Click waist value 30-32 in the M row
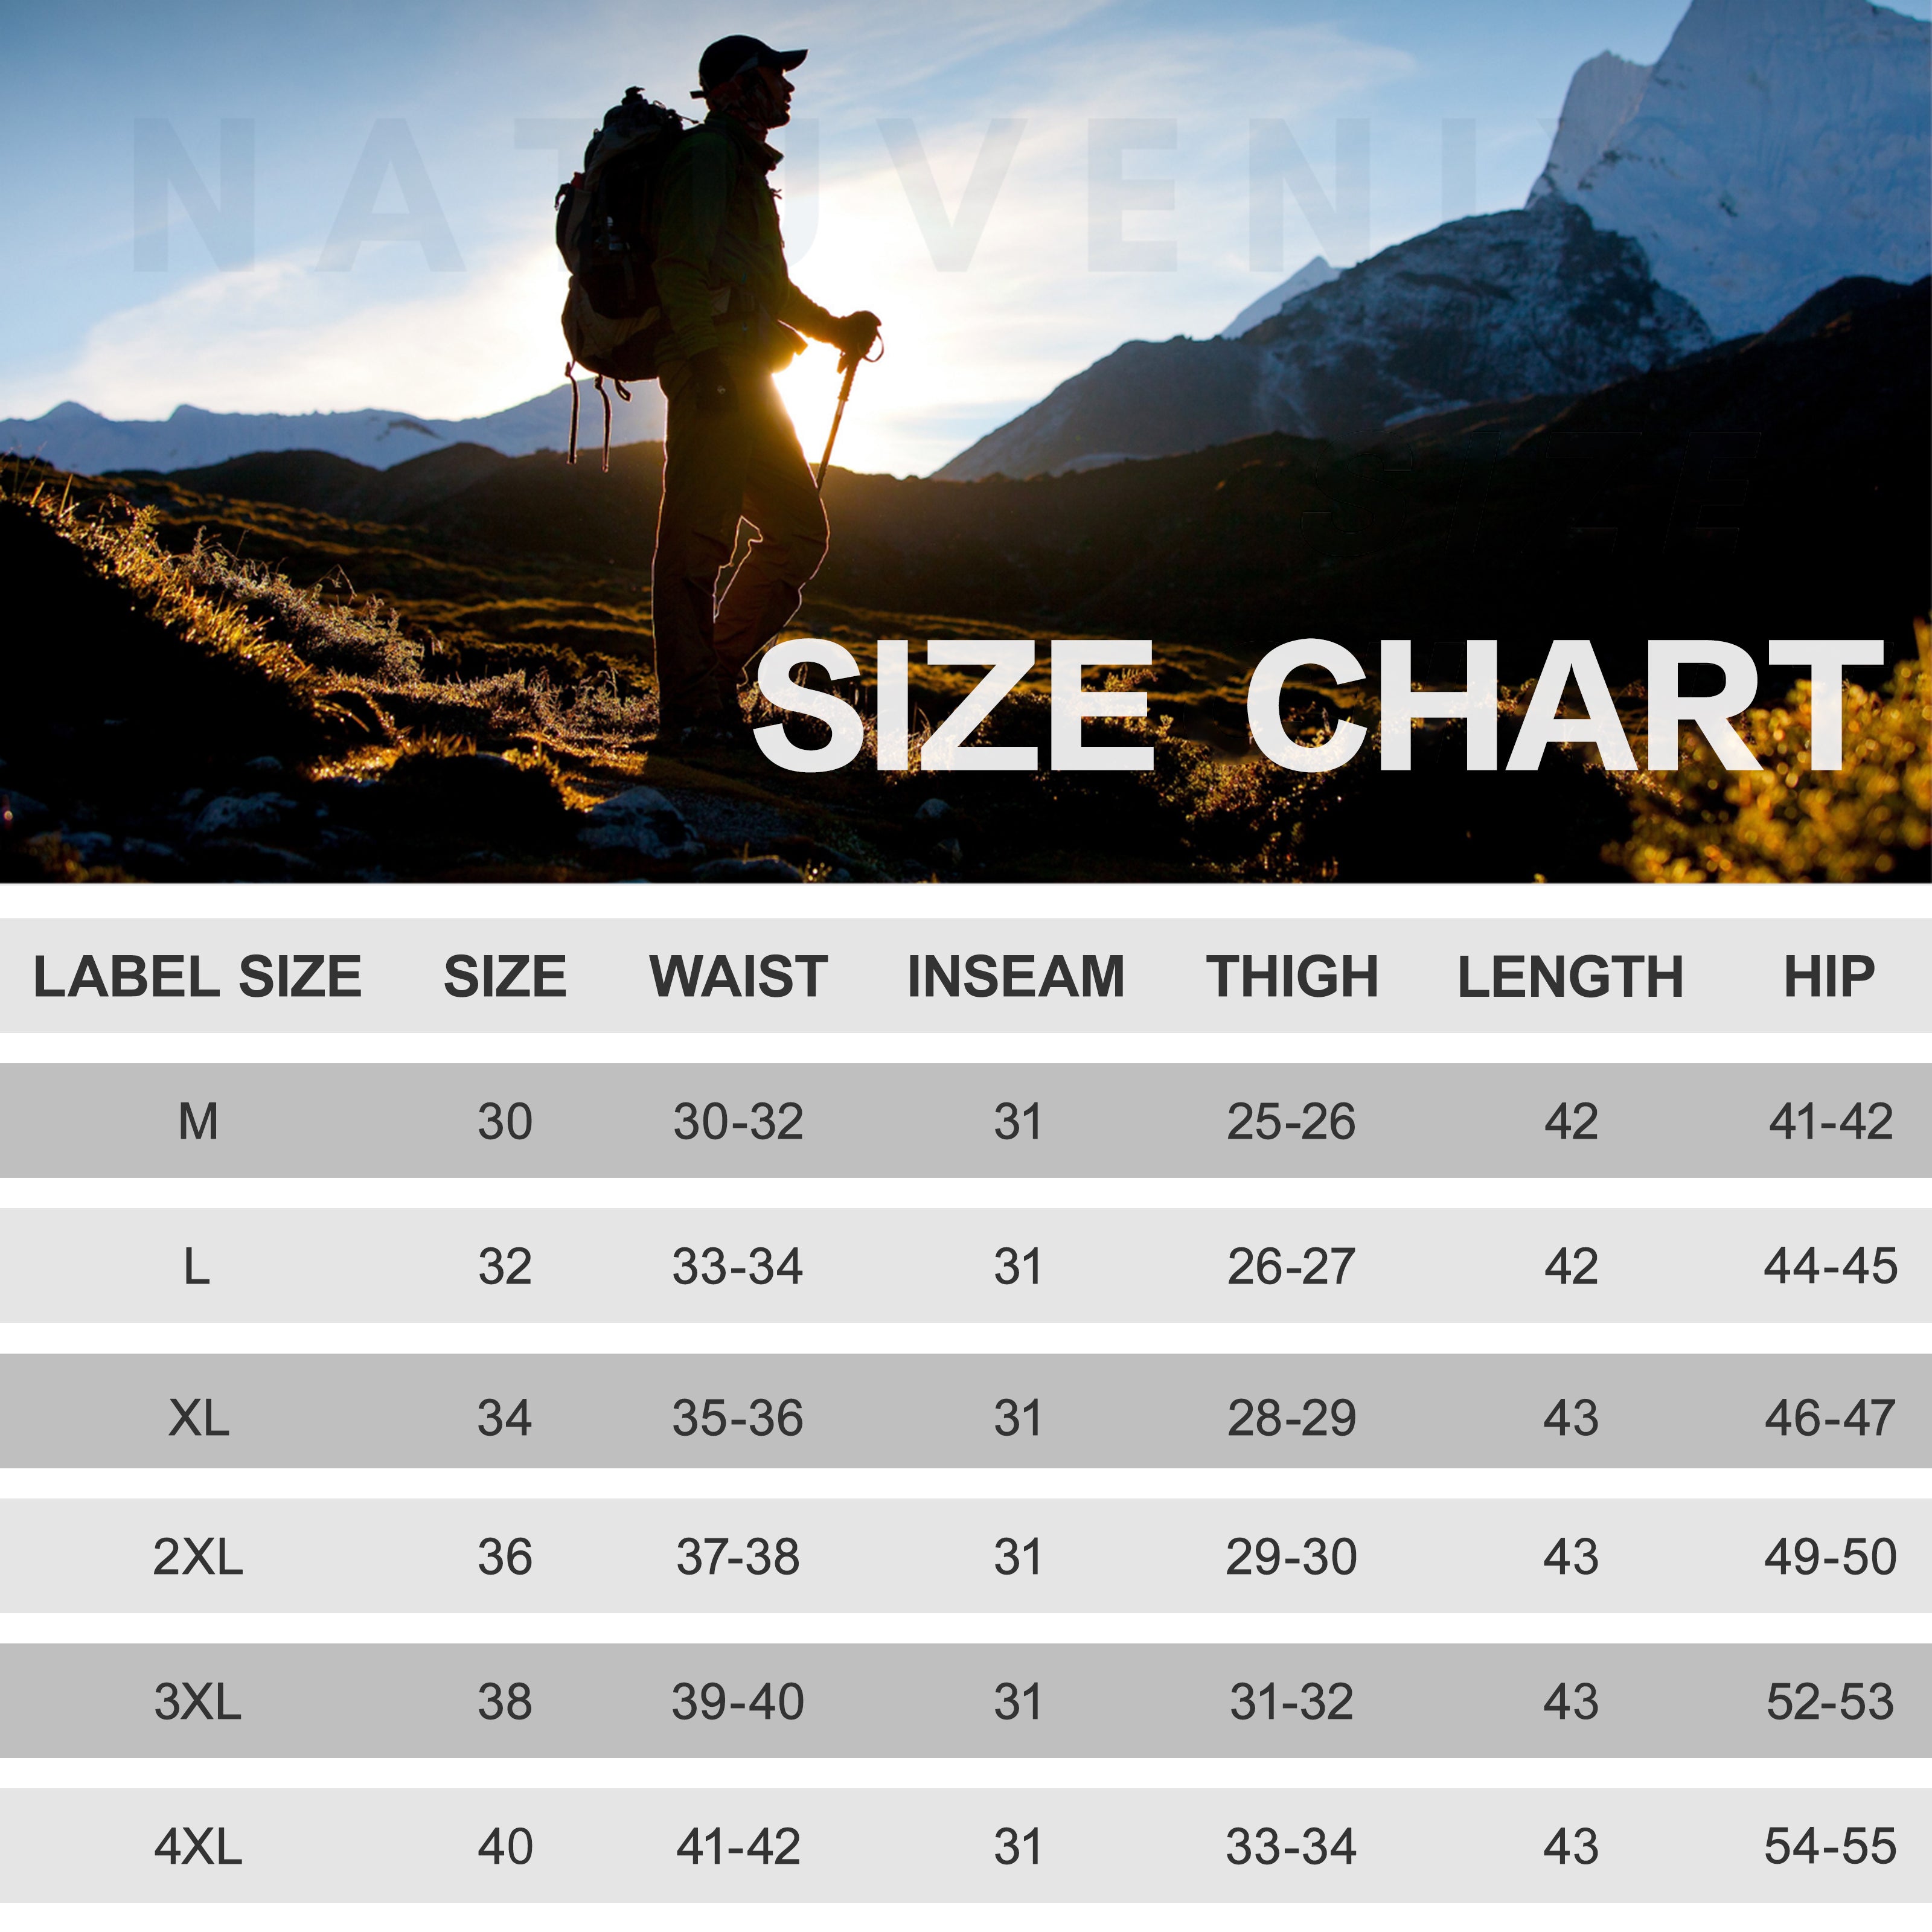Image resolution: width=1932 pixels, height=1932 pixels. (738, 1121)
